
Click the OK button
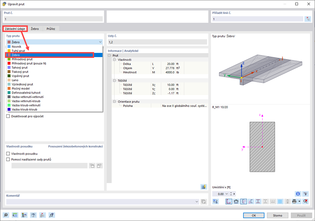(254, 215)
